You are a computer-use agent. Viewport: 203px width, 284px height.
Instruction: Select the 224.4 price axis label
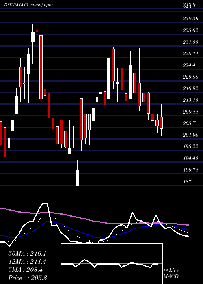coord(189,65)
